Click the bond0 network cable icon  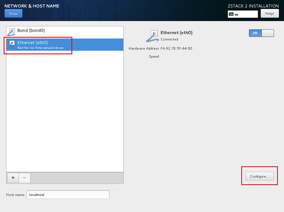tap(11, 32)
